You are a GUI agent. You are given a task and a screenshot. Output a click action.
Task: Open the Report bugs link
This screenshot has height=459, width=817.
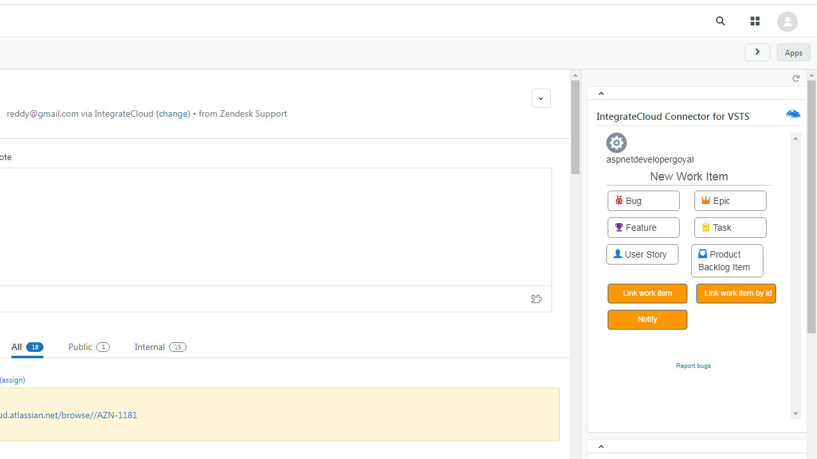point(693,366)
